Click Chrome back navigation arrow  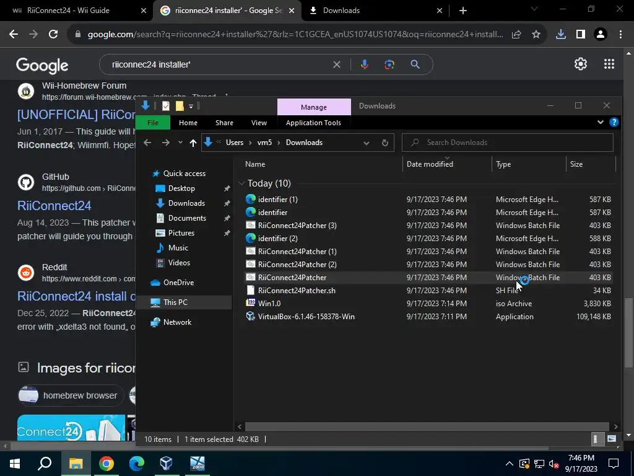(x=14, y=35)
